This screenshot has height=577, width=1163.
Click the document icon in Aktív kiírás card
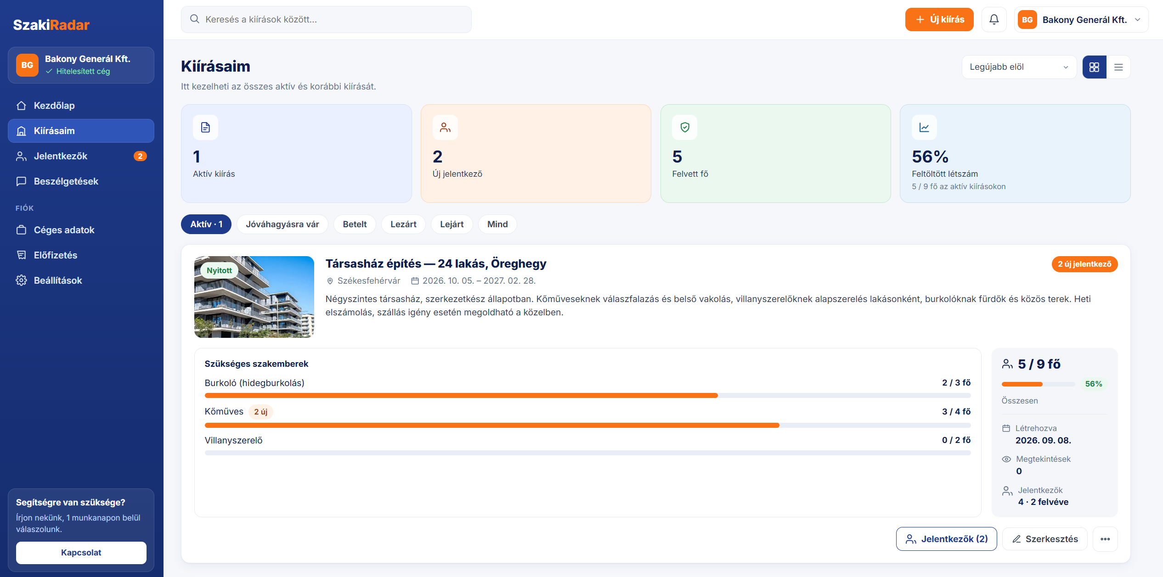click(x=205, y=127)
